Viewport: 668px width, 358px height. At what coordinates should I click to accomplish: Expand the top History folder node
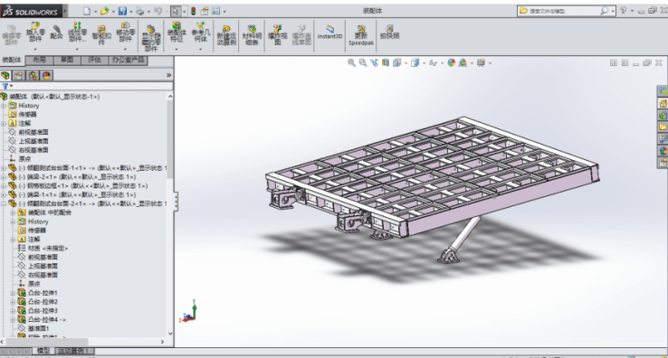pyautogui.click(x=4, y=106)
